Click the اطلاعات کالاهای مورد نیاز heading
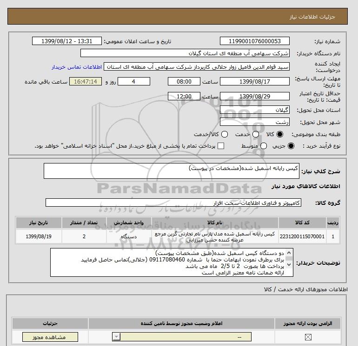Screen dimensions: 358x346 306,186
